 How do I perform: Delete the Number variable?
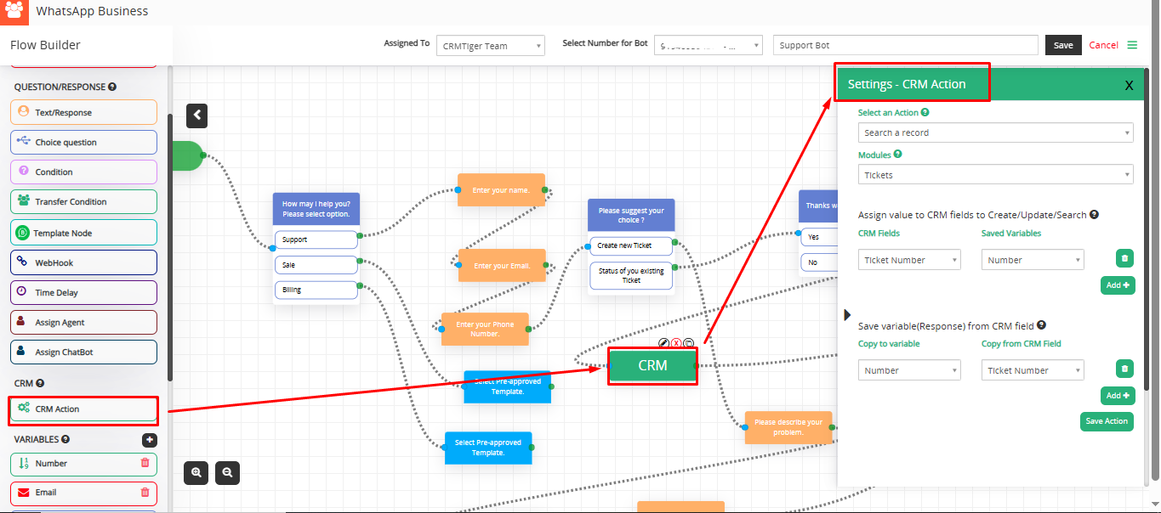[145, 463]
